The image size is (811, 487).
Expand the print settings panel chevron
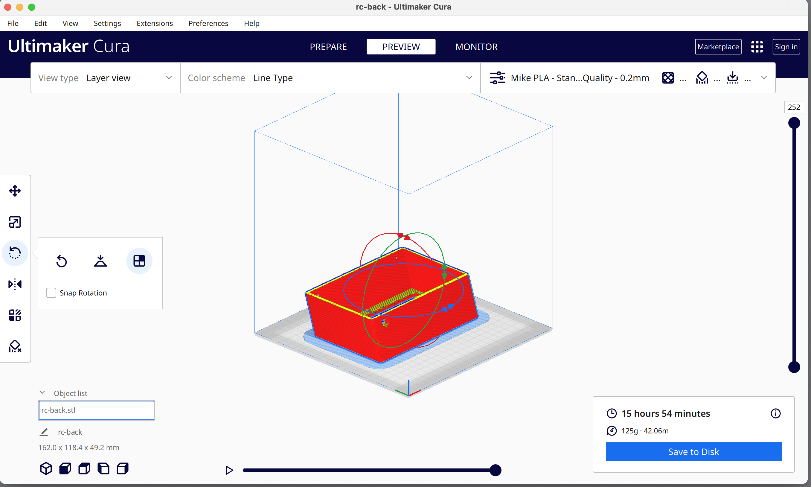pos(764,78)
